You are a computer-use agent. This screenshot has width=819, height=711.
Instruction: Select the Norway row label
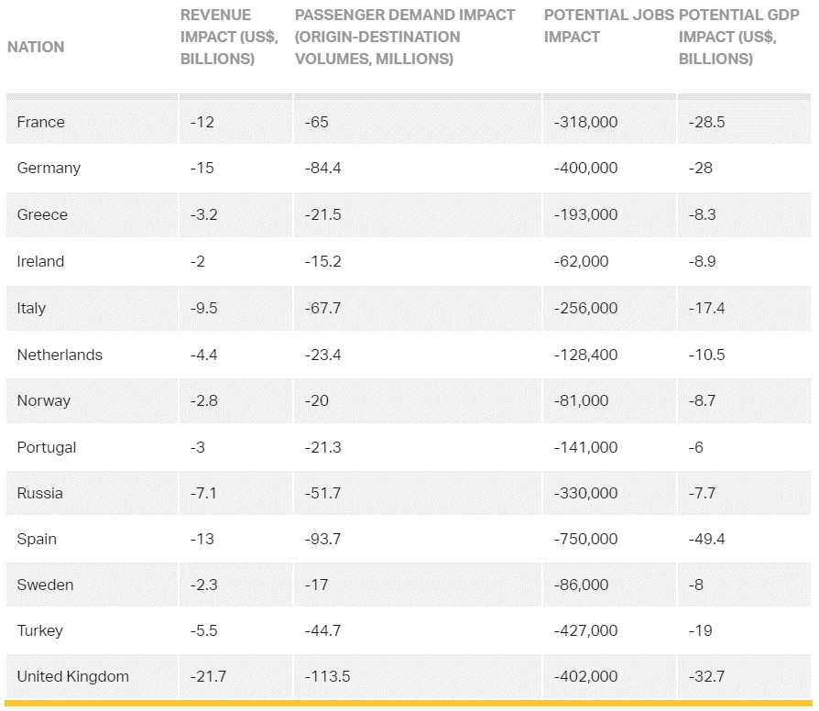pyautogui.click(x=43, y=400)
